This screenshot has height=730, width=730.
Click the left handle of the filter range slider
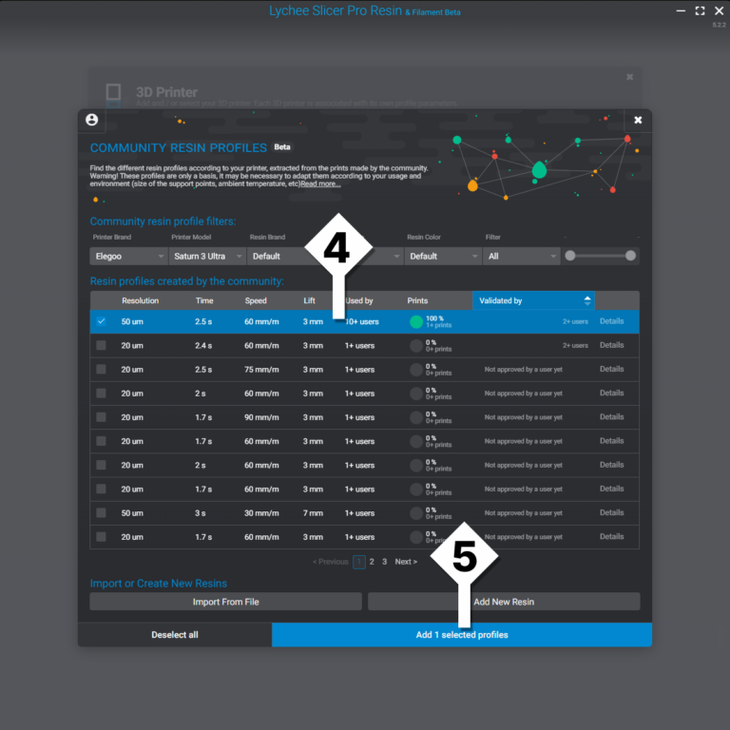(570, 256)
